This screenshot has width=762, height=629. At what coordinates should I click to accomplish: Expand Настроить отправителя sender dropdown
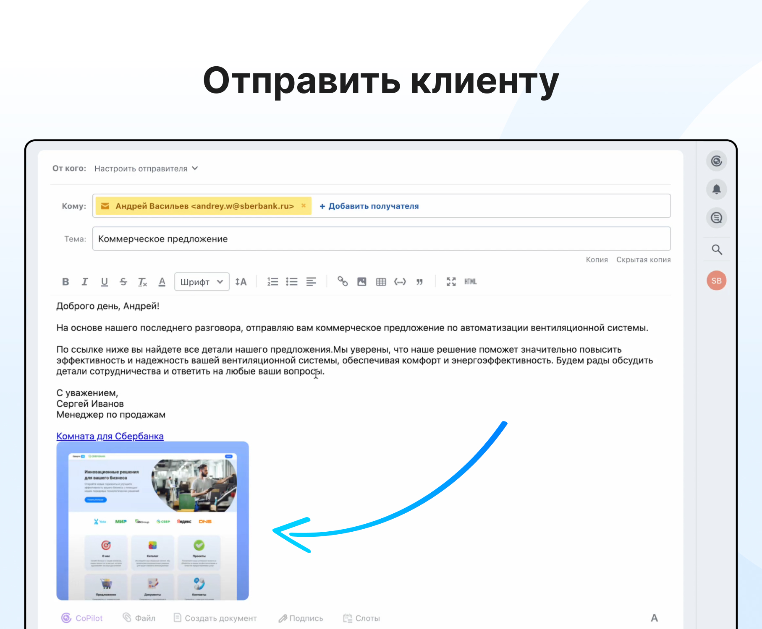pos(146,169)
